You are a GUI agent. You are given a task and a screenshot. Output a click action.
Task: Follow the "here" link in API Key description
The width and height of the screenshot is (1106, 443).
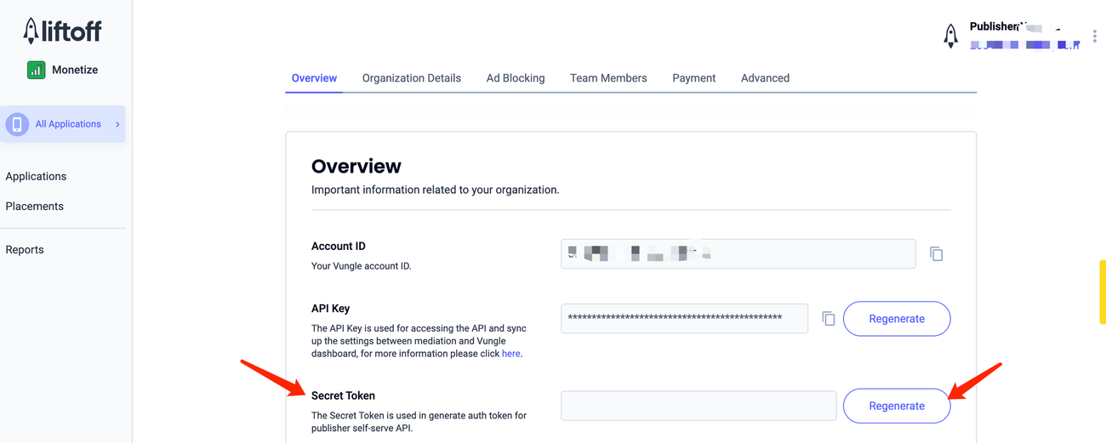pos(510,354)
